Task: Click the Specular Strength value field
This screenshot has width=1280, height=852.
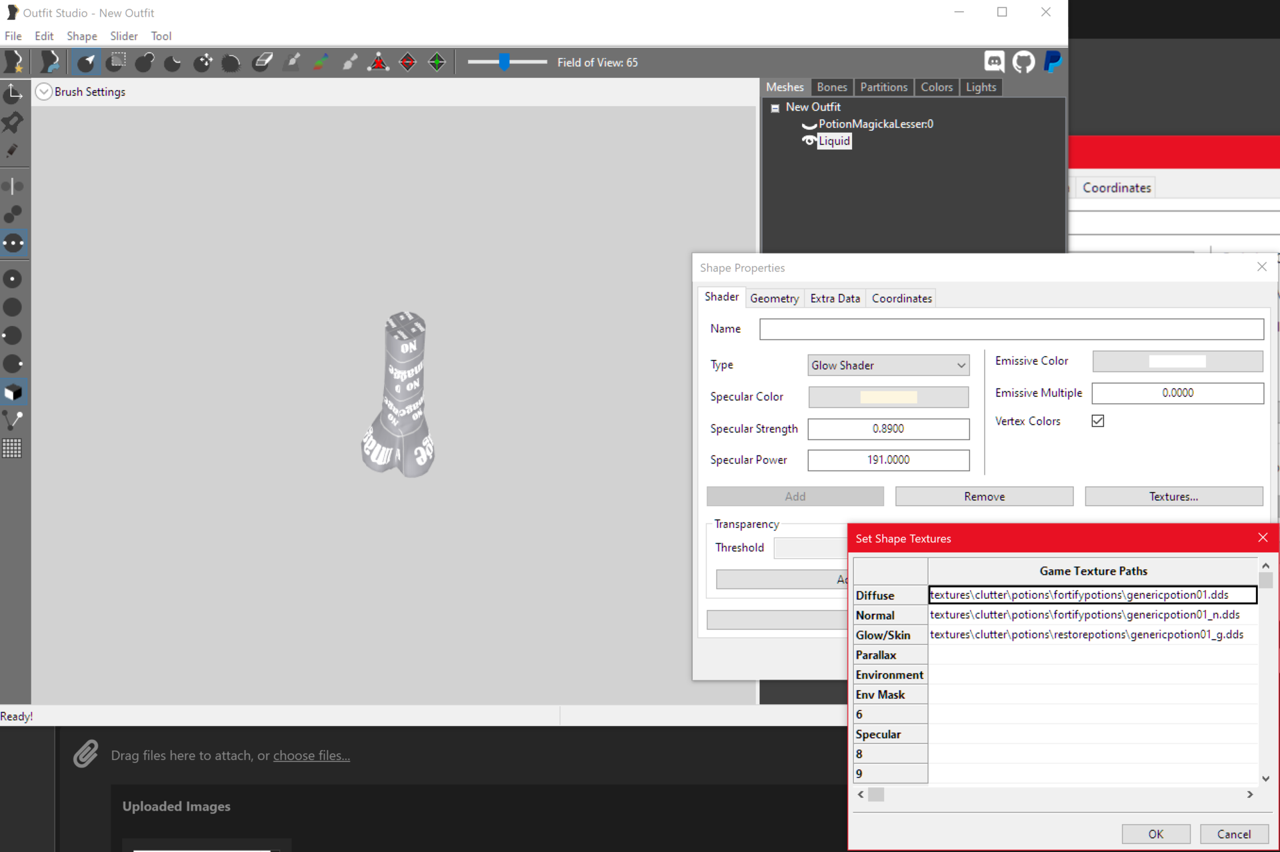Action: coord(888,429)
